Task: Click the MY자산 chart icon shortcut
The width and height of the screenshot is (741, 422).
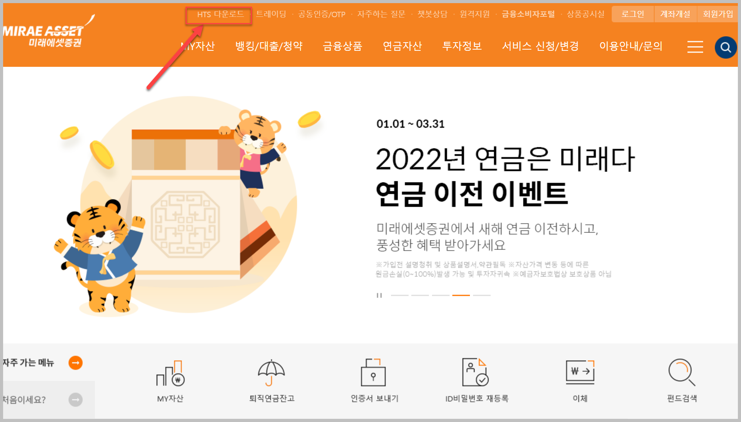Action: pyautogui.click(x=170, y=373)
